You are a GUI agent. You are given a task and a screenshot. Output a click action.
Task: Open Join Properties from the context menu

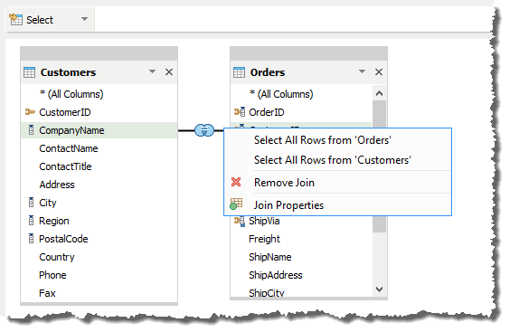tap(288, 205)
